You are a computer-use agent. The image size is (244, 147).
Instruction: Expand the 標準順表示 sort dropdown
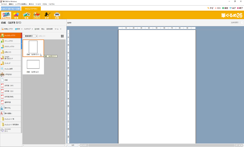(x=37, y=36)
